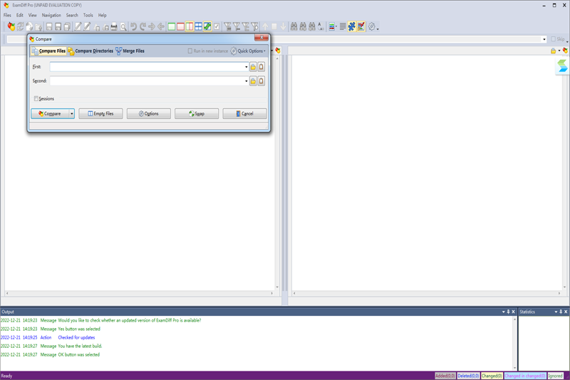Pin the Output panel with the pushpin icon

click(508, 312)
